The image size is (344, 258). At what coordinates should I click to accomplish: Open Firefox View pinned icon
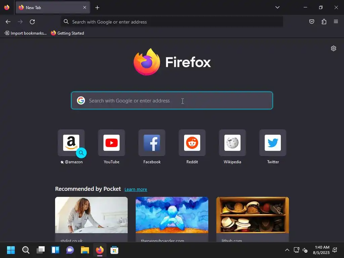[7, 7]
